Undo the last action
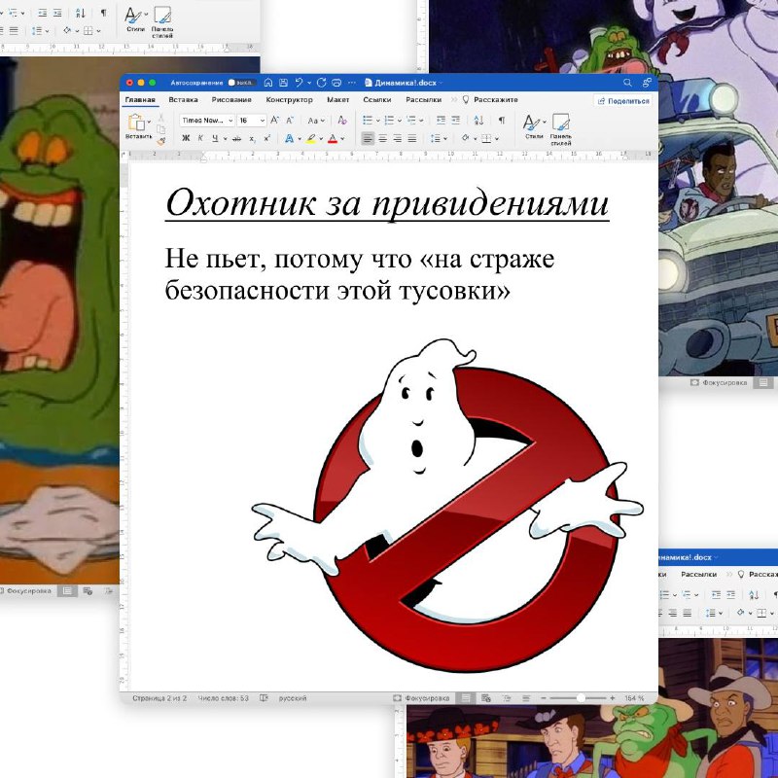 [x=299, y=83]
